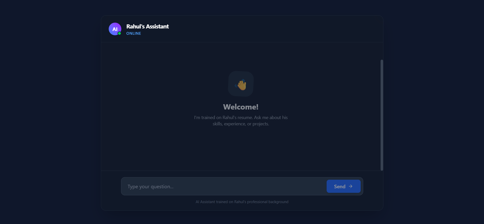
Task: Click the 'skills, experience, or projects' line
Action: click(241, 124)
